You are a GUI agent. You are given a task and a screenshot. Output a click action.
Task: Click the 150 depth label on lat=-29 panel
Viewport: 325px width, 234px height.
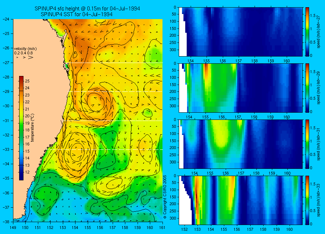pos(173,85)
